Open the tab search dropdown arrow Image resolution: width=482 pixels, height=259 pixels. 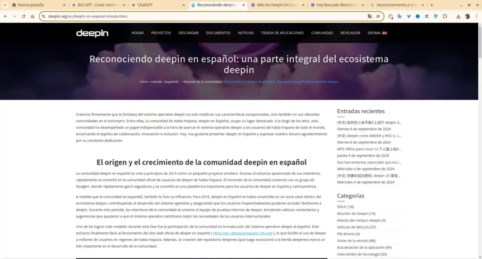5,5
